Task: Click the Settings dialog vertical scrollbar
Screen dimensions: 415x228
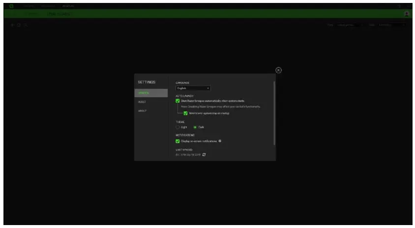Action: point(274,113)
